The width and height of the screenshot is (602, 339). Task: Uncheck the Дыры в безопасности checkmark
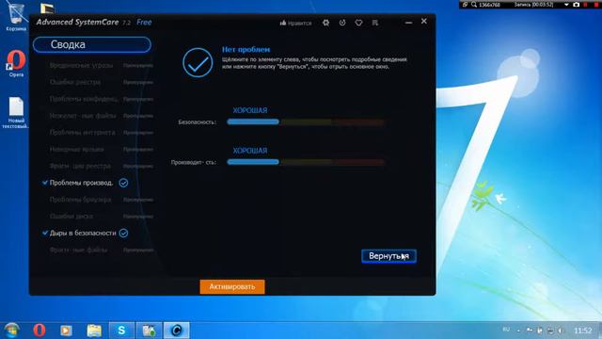click(45, 233)
